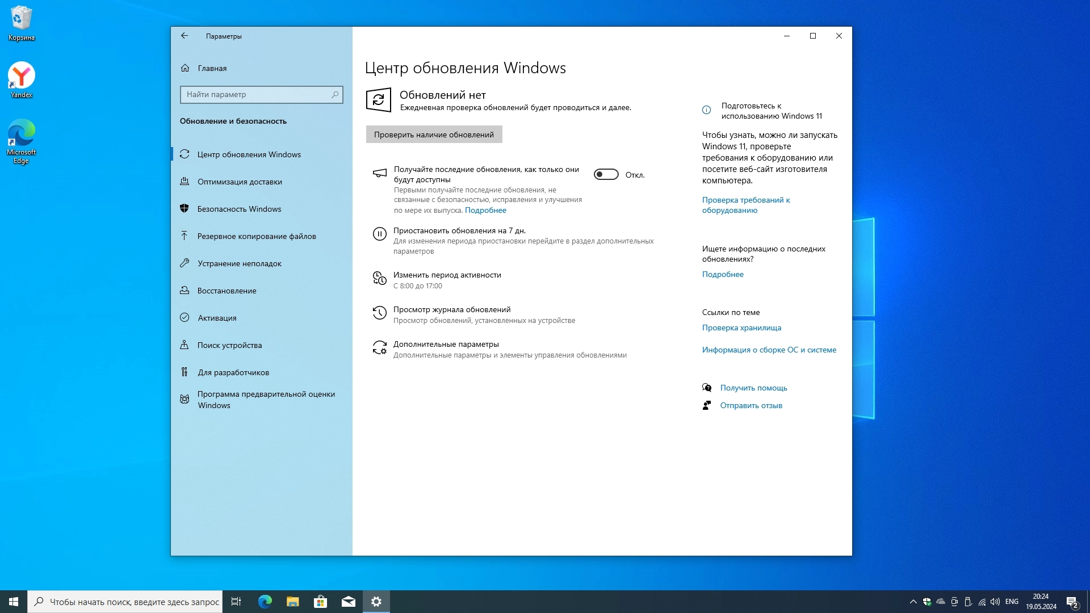Click the advanced options gear-sync icon

(379, 347)
